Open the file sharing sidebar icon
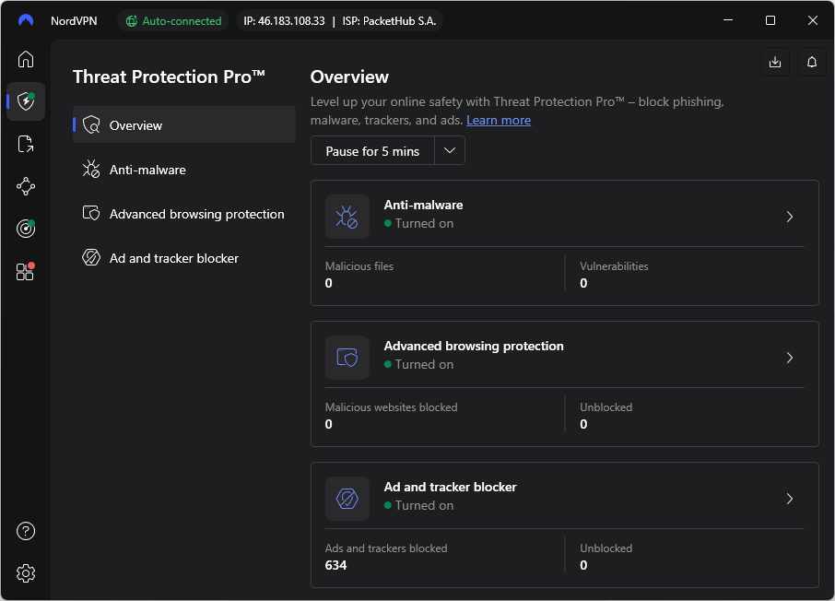This screenshot has width=835, height=601. pyautogui.click(x=25, y=144)
